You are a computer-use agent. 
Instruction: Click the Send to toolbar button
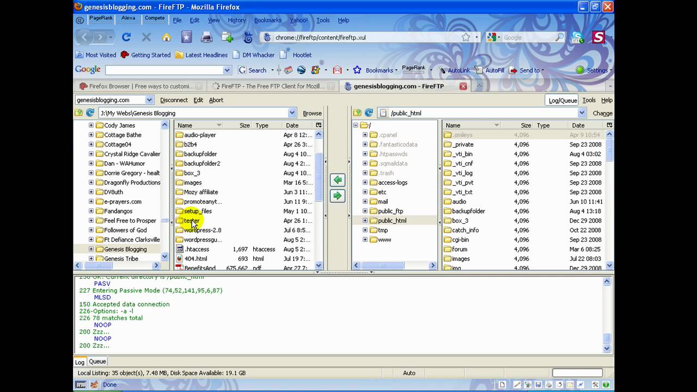(527, 70)
